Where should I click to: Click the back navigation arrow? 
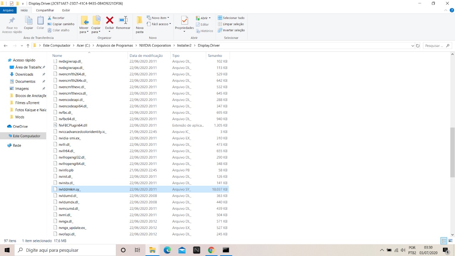[6, 46]
